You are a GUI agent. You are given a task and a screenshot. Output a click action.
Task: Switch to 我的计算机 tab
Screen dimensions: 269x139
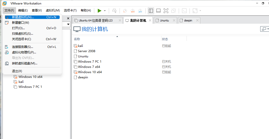tap(138, 20)
